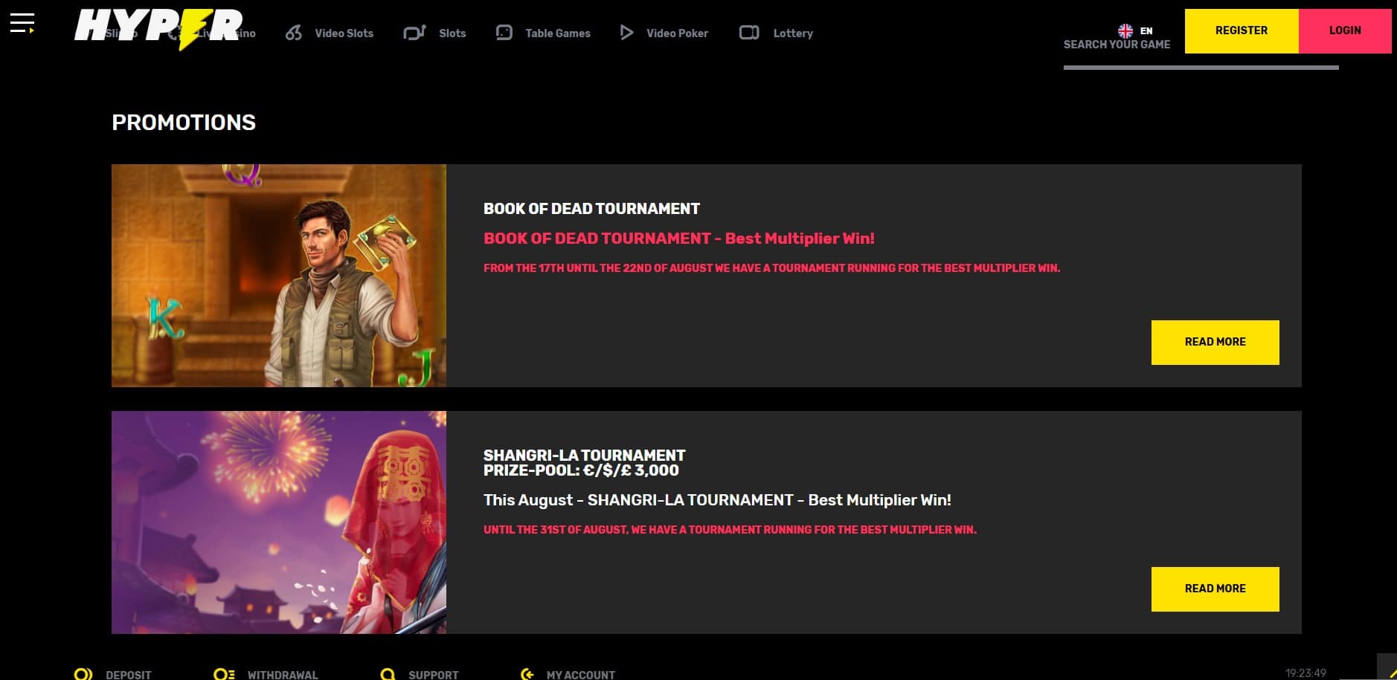This screenshot has height=680, width=1397.
Task: Open the hamburger menu
Action: tap(22, 23)
